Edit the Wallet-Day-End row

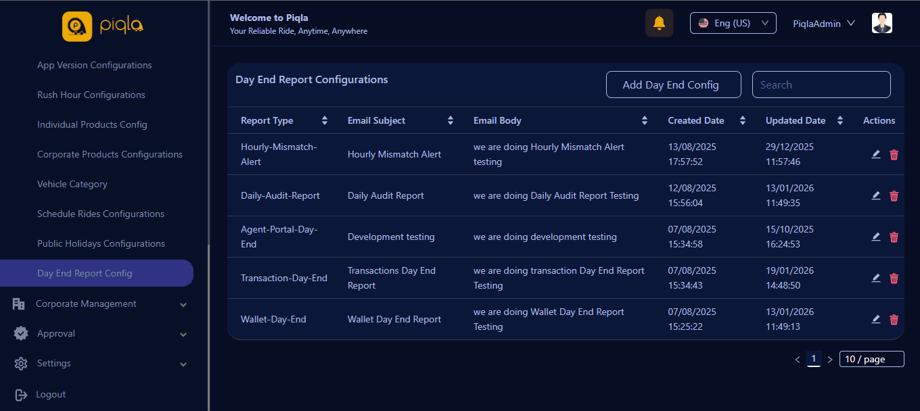[876, 319]
